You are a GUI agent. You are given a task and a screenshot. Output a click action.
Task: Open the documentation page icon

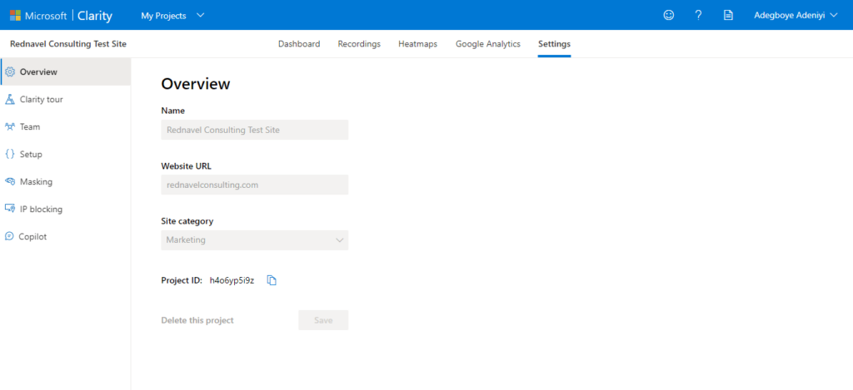(728, 15)
